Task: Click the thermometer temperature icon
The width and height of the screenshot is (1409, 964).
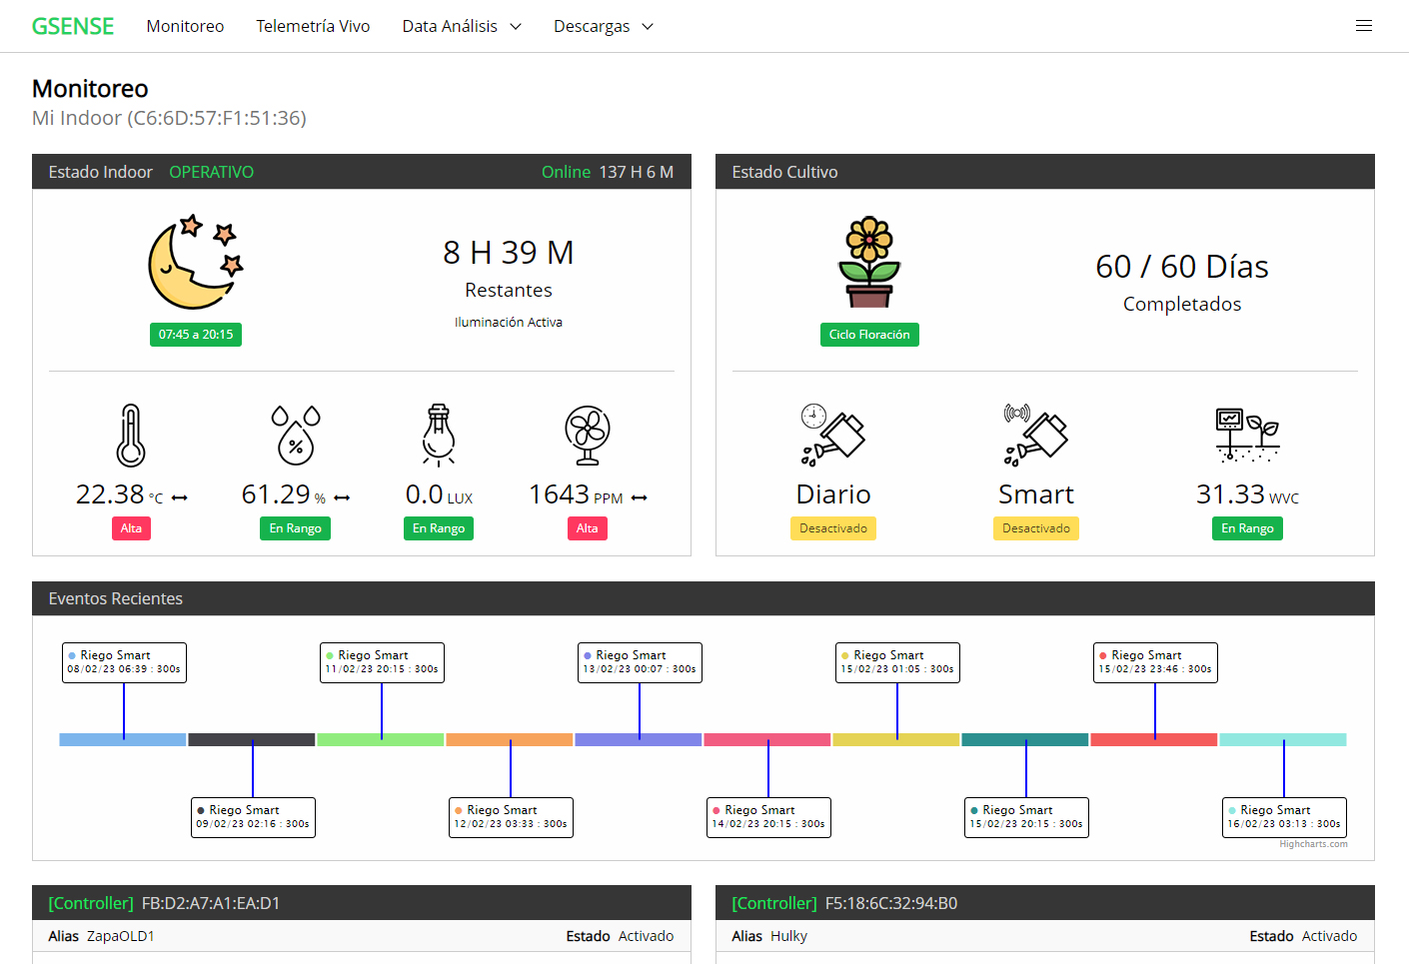Action: click(x=131, y=436)
